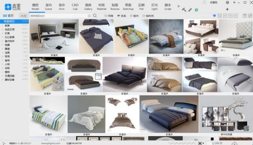Click the layout grid icon at far right

tap(250, 16)
